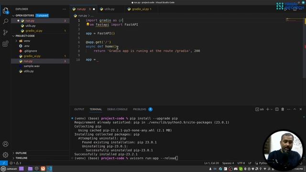Open run.py in the project tree
The height and width of the screenshot is (172, 306).
28,61
